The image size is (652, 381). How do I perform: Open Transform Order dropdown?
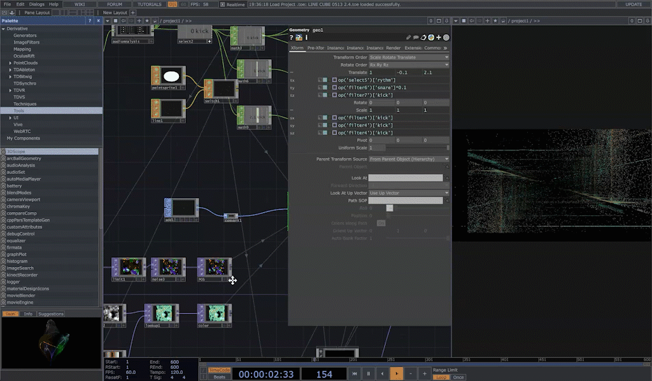[x=409, y=57]
